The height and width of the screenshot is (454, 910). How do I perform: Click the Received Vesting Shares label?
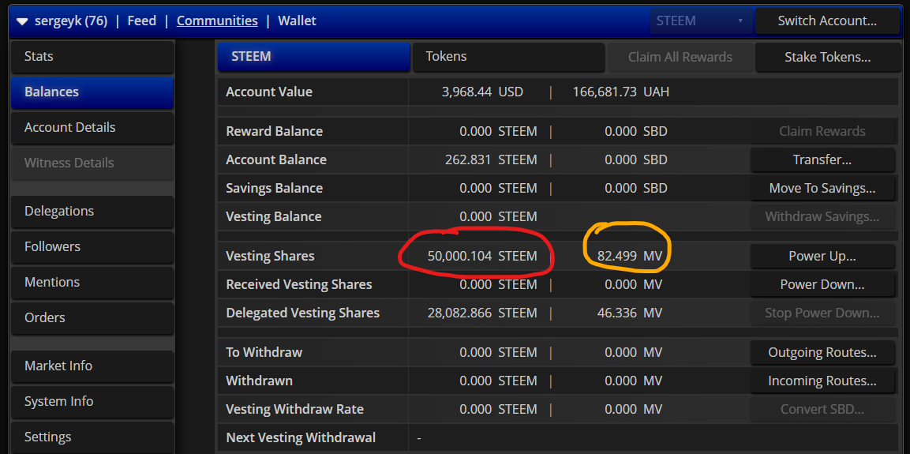[x=299, y=284]
